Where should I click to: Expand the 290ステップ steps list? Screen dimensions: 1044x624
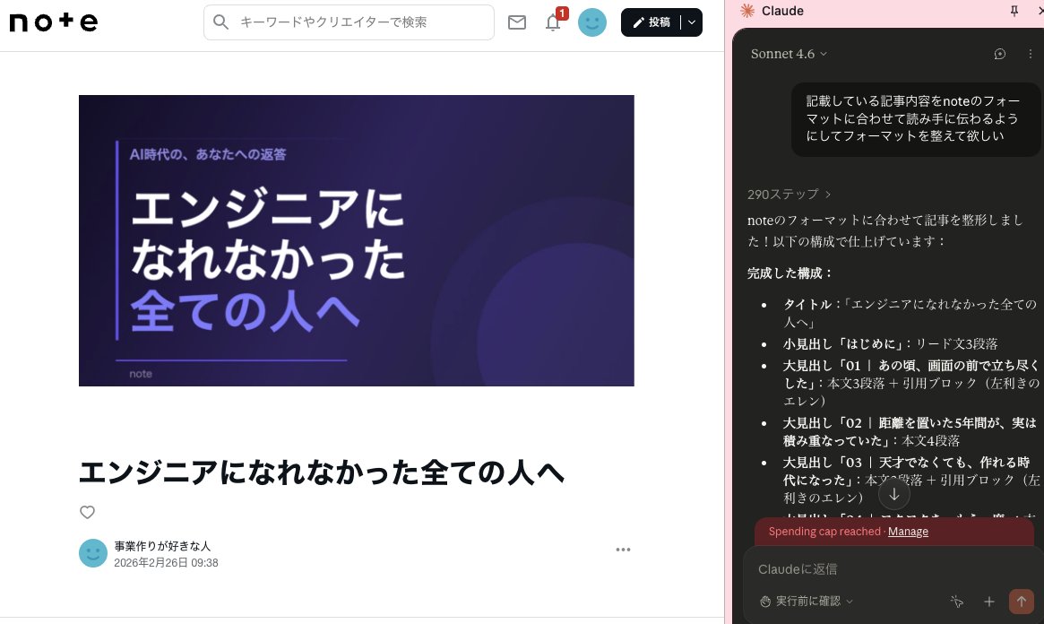point(789,195)
